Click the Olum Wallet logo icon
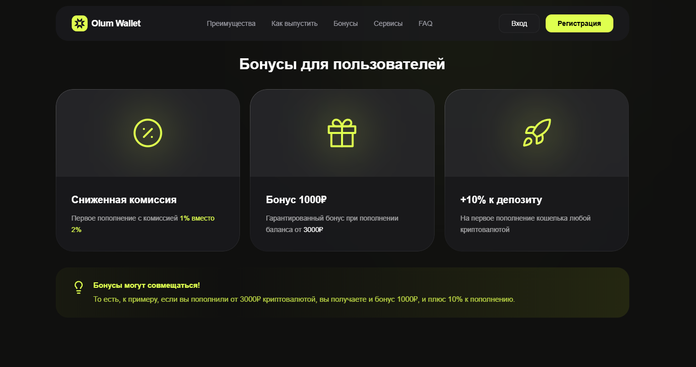696x367 pixels. [x=80, y=23]
